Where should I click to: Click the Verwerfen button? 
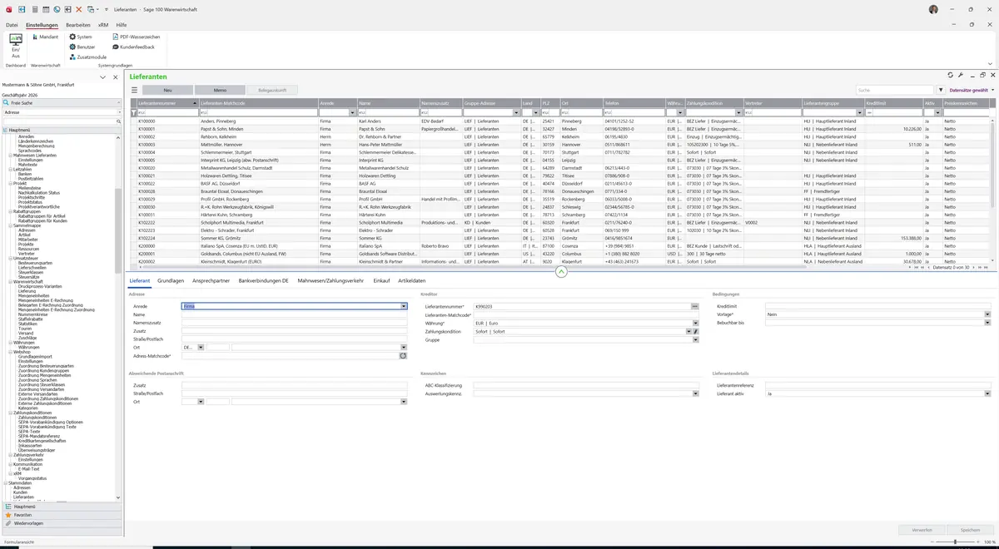tap(922, 529)
